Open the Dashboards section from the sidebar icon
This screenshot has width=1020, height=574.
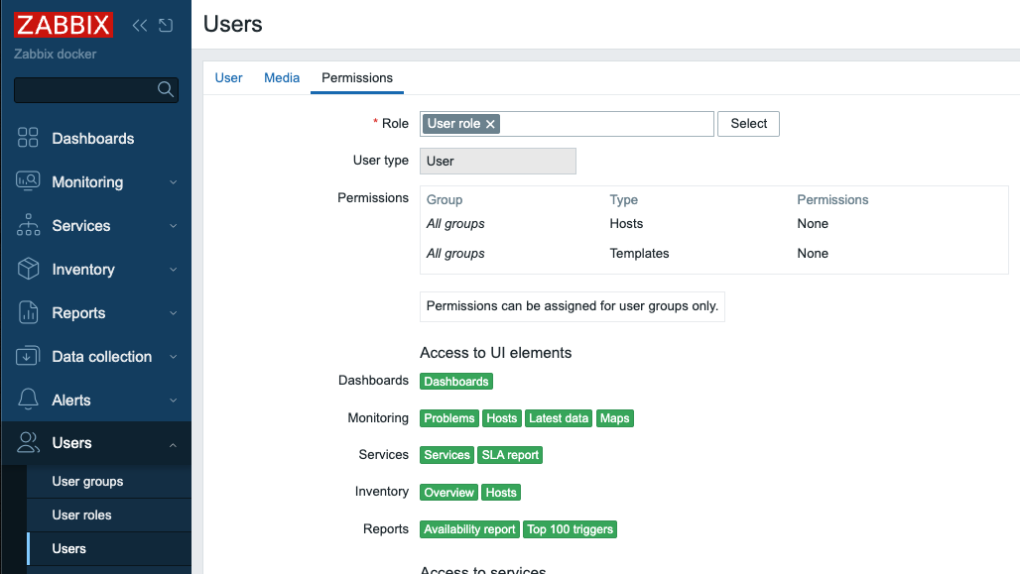point(27,138)
